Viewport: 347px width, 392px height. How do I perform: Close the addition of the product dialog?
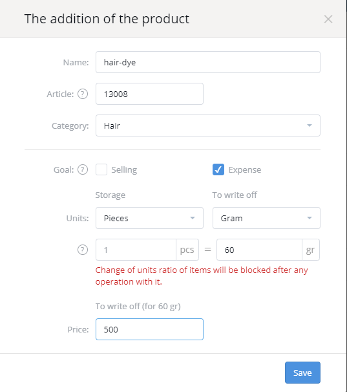tap(328, 19)
